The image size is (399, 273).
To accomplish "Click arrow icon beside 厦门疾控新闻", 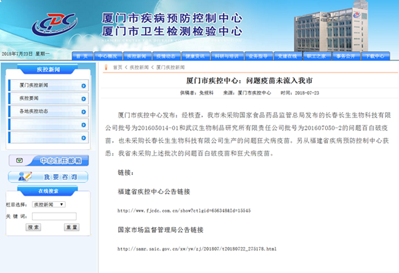I will [84, 86].
